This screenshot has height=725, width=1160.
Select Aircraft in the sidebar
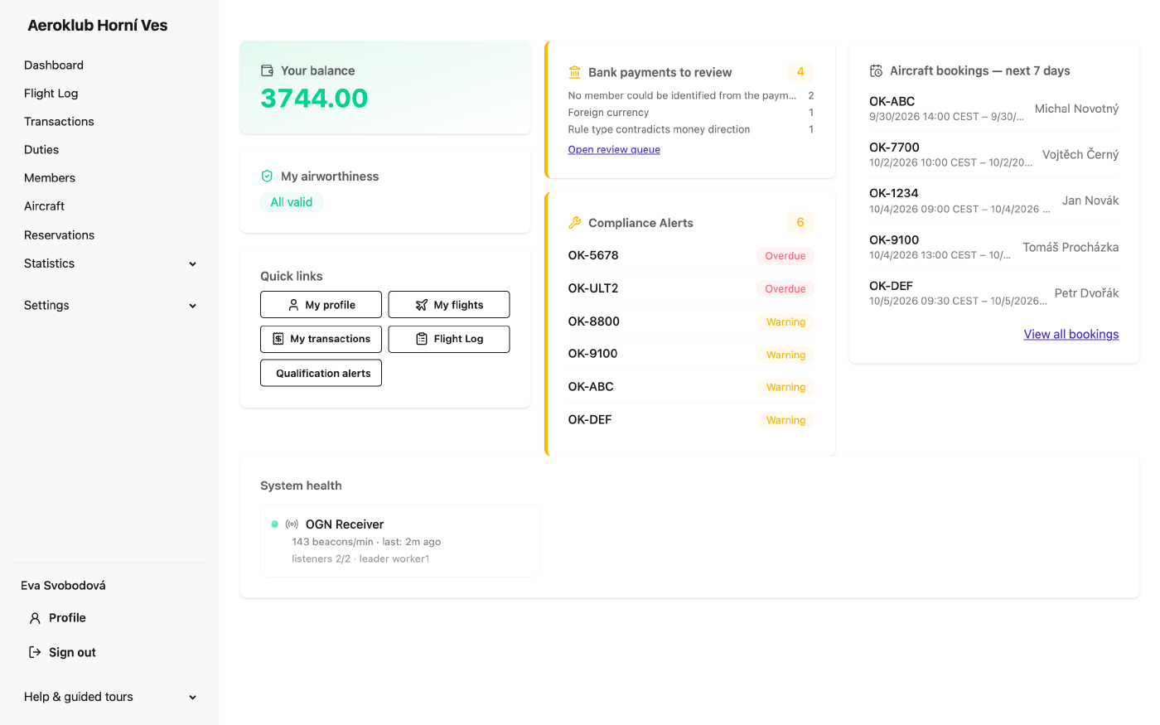pos(45,206)
